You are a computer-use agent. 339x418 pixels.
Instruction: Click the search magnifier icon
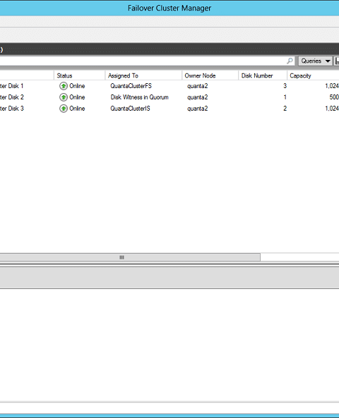(x=290, y=61)
